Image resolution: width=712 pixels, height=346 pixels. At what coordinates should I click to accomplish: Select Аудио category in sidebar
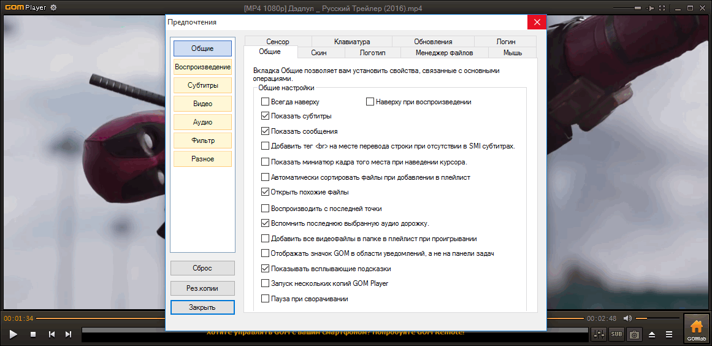click(x=202, y=121)
